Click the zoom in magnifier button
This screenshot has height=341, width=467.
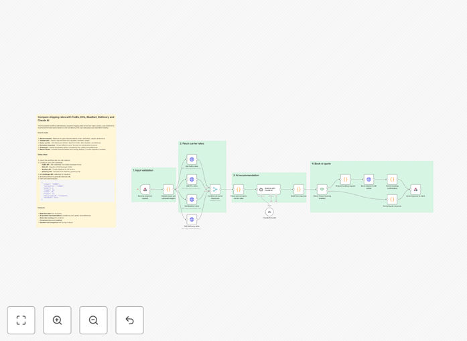57,320
